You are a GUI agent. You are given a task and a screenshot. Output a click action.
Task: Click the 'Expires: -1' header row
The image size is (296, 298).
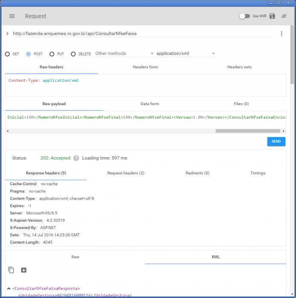point(20,206)
